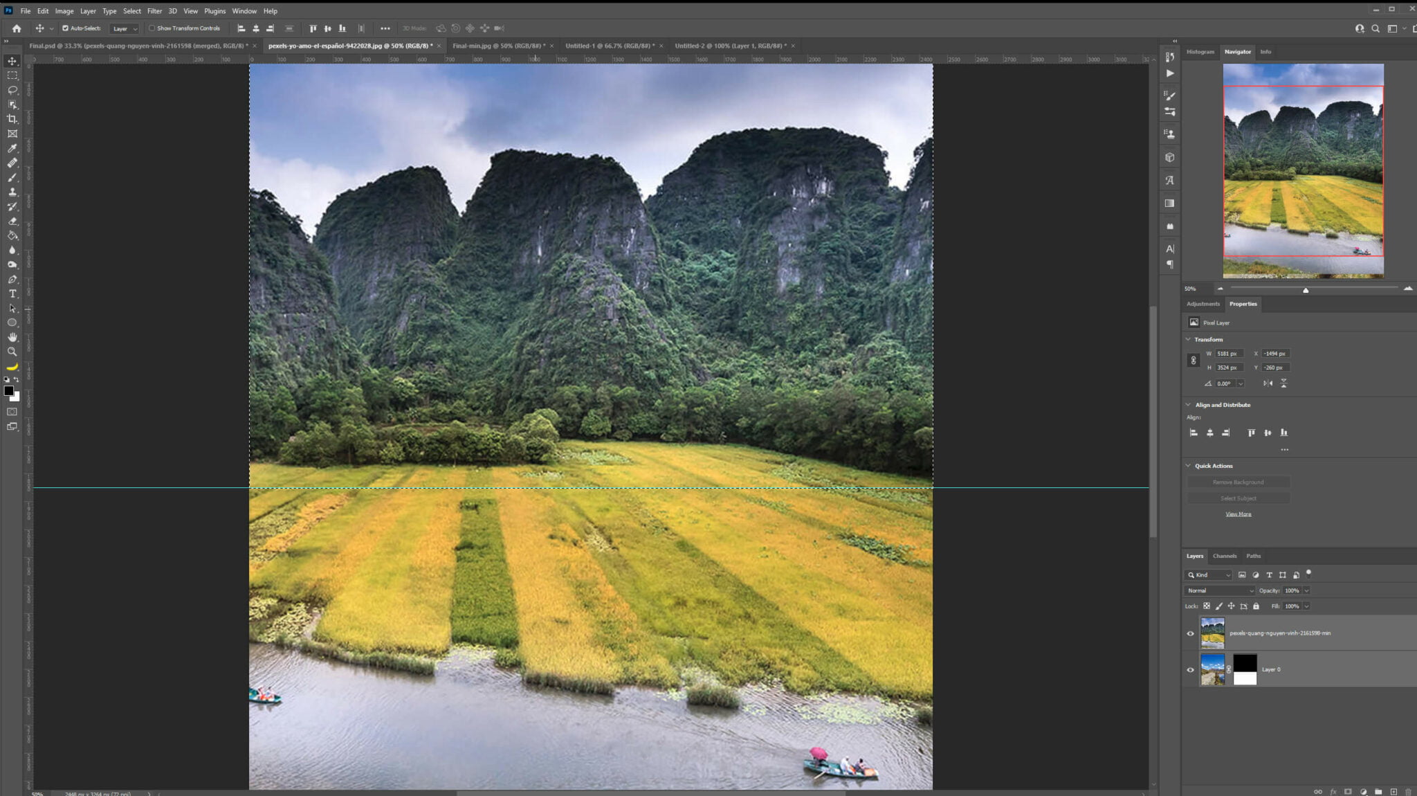Select the Hand tool
This screenshot has height=796, width=1417.
12,337
